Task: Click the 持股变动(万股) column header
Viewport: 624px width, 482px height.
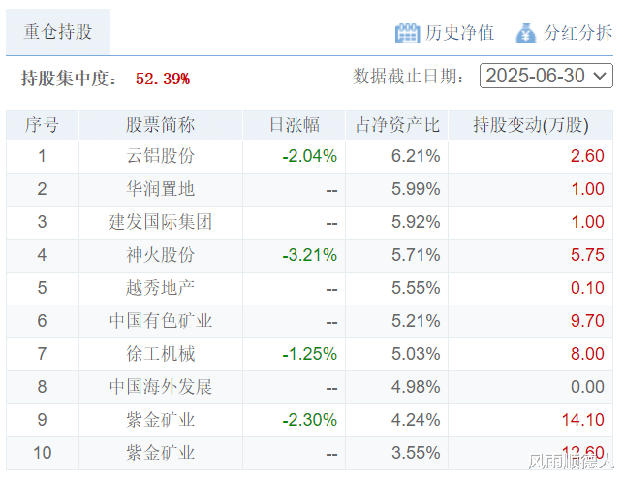Action: point(530,125)
